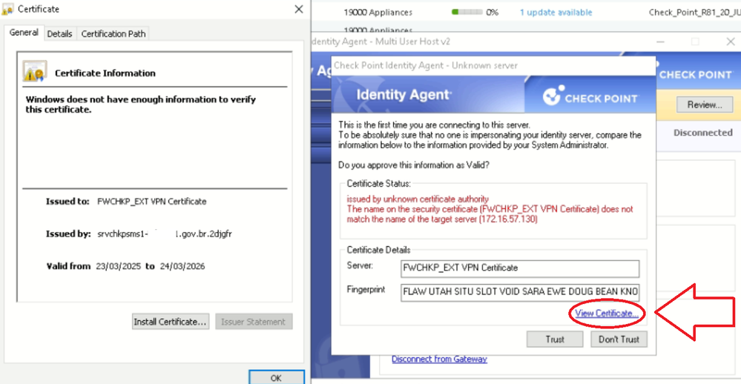Screen dimensions: 741x384
Task: Open the Certification Path tab
Action: pyautogui.click(x=113, y=33)
